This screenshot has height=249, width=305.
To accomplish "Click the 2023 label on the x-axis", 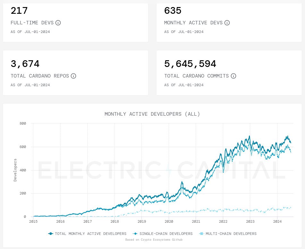I will (x=250, y=221).
